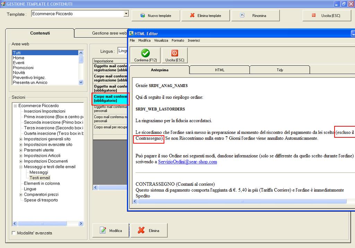This screenshot has width=355, height=248.
Task: Select Home in Aree web list
Action: [x=45, y=58]
